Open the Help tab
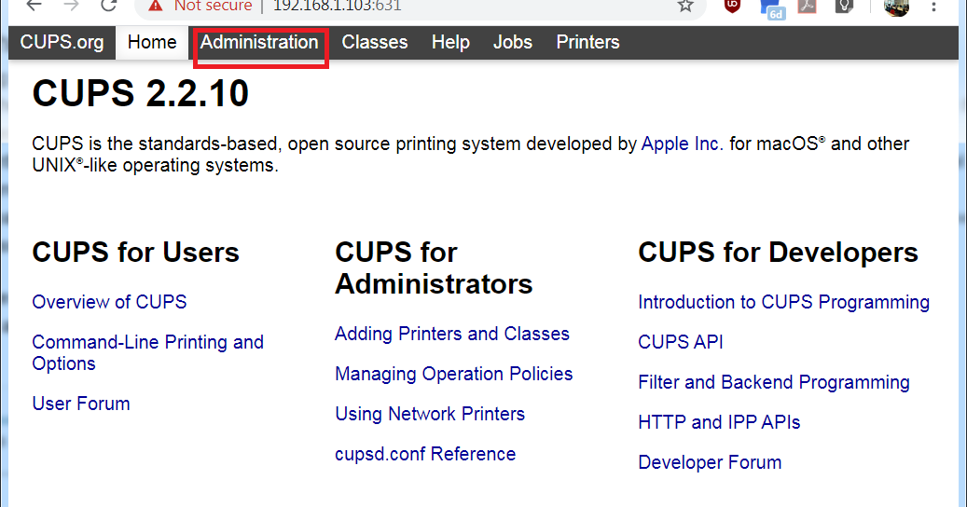The width and height of the screenshot is (967, 507). click(x=450, y=43)
